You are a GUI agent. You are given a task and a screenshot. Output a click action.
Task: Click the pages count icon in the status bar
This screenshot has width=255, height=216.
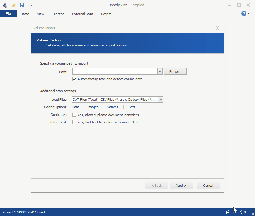coord(240,212)
